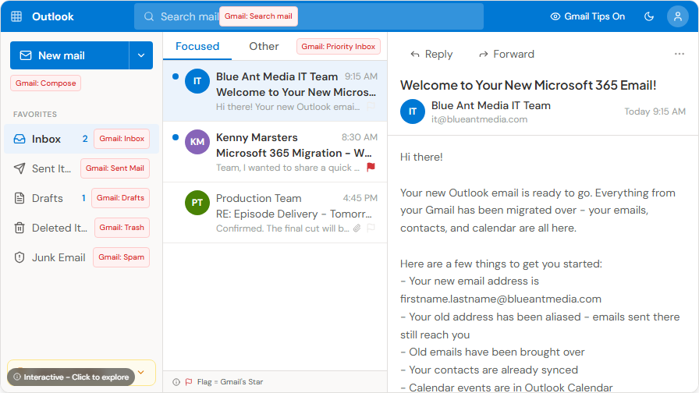Click the KM avatar circle
Image resolution: width=699 pixels, height=393 pixels.
pyautogui.click(x=197, y=142)
